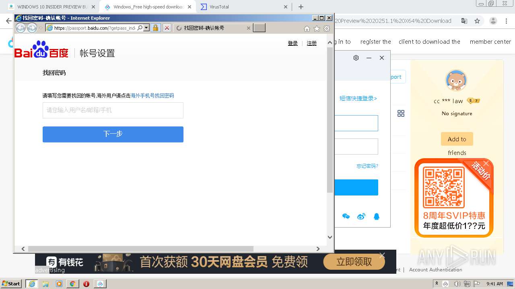This screenshot has width=515, height=289.
Task: Minimize the Baidu login dialog
Action: click(369, 58)
